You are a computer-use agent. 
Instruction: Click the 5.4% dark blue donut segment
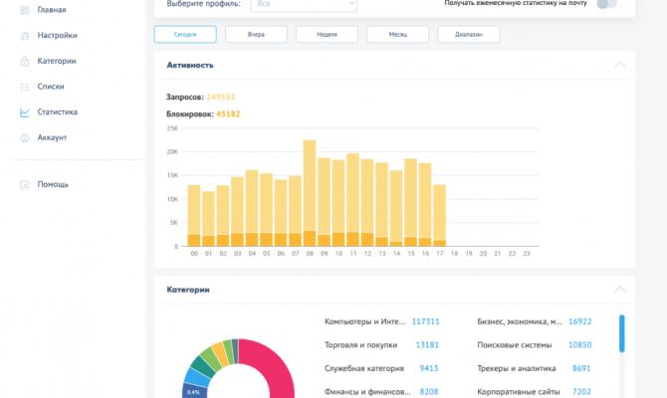(x=194, y=391)
